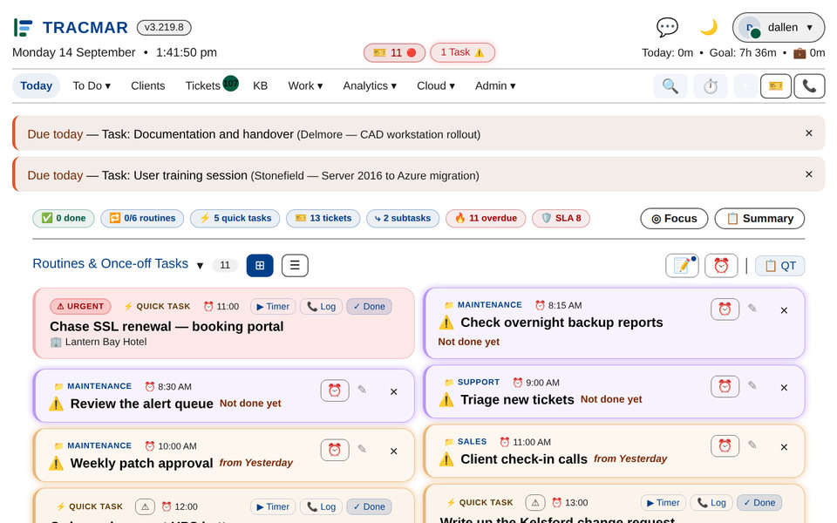Open the Cloud dropdown
The image size is (837, 523).
(x=436, y=86)
